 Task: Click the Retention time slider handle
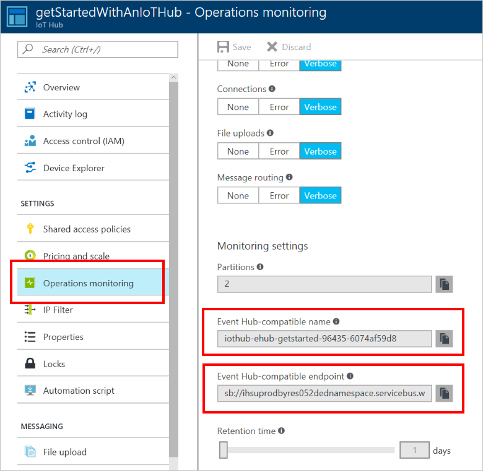pos(224,450)
